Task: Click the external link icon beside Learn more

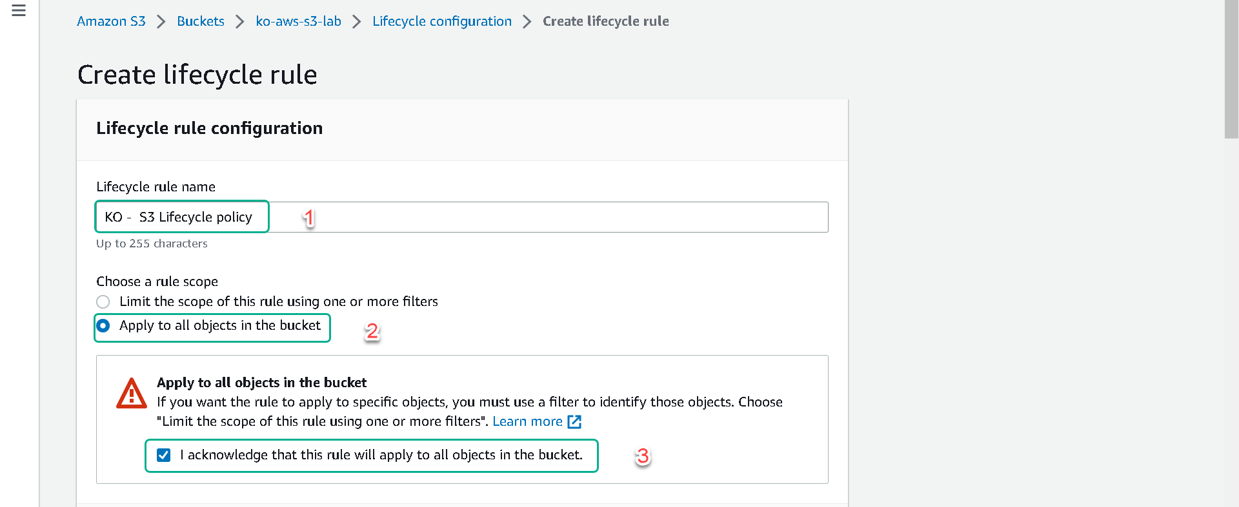Action: [x=574, y=422]
